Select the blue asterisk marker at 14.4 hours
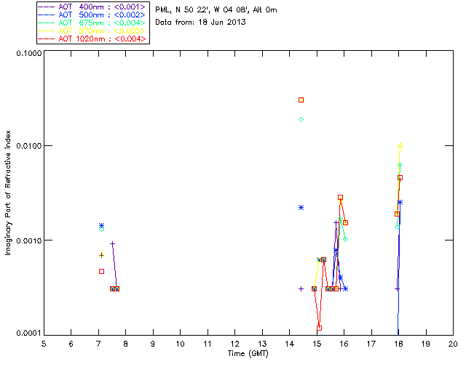This screenshot has width=466, height=372. [301, 207]
